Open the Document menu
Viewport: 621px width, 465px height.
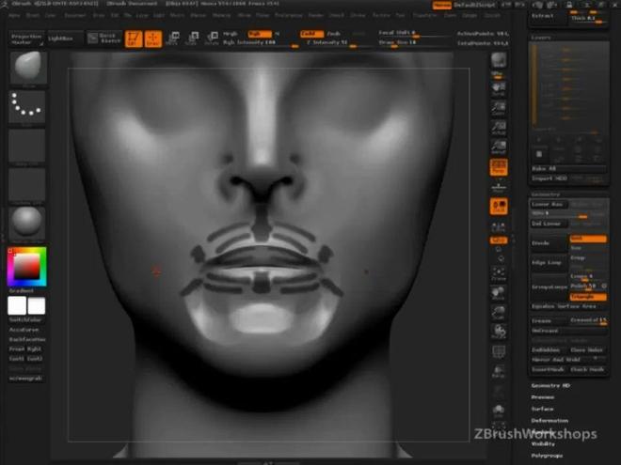[75, 15]
